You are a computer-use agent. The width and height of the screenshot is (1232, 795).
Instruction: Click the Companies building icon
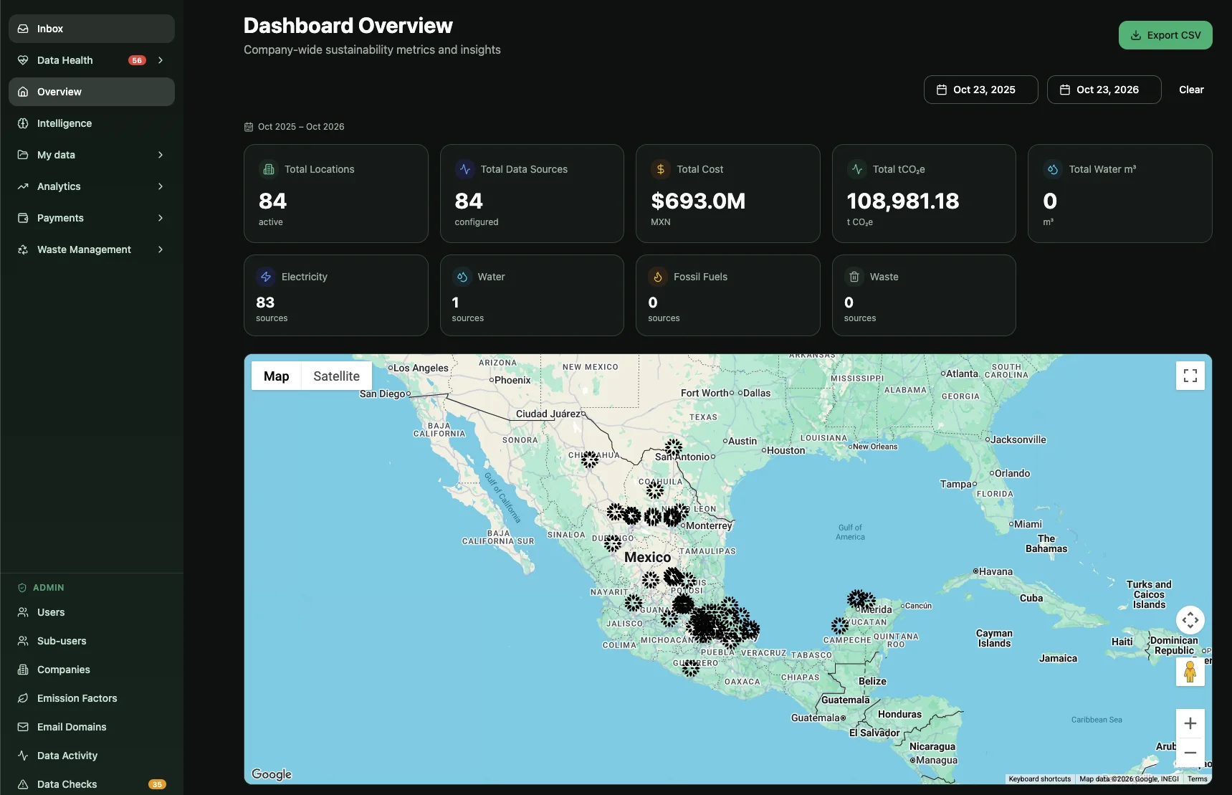click(x=23, y=670)
